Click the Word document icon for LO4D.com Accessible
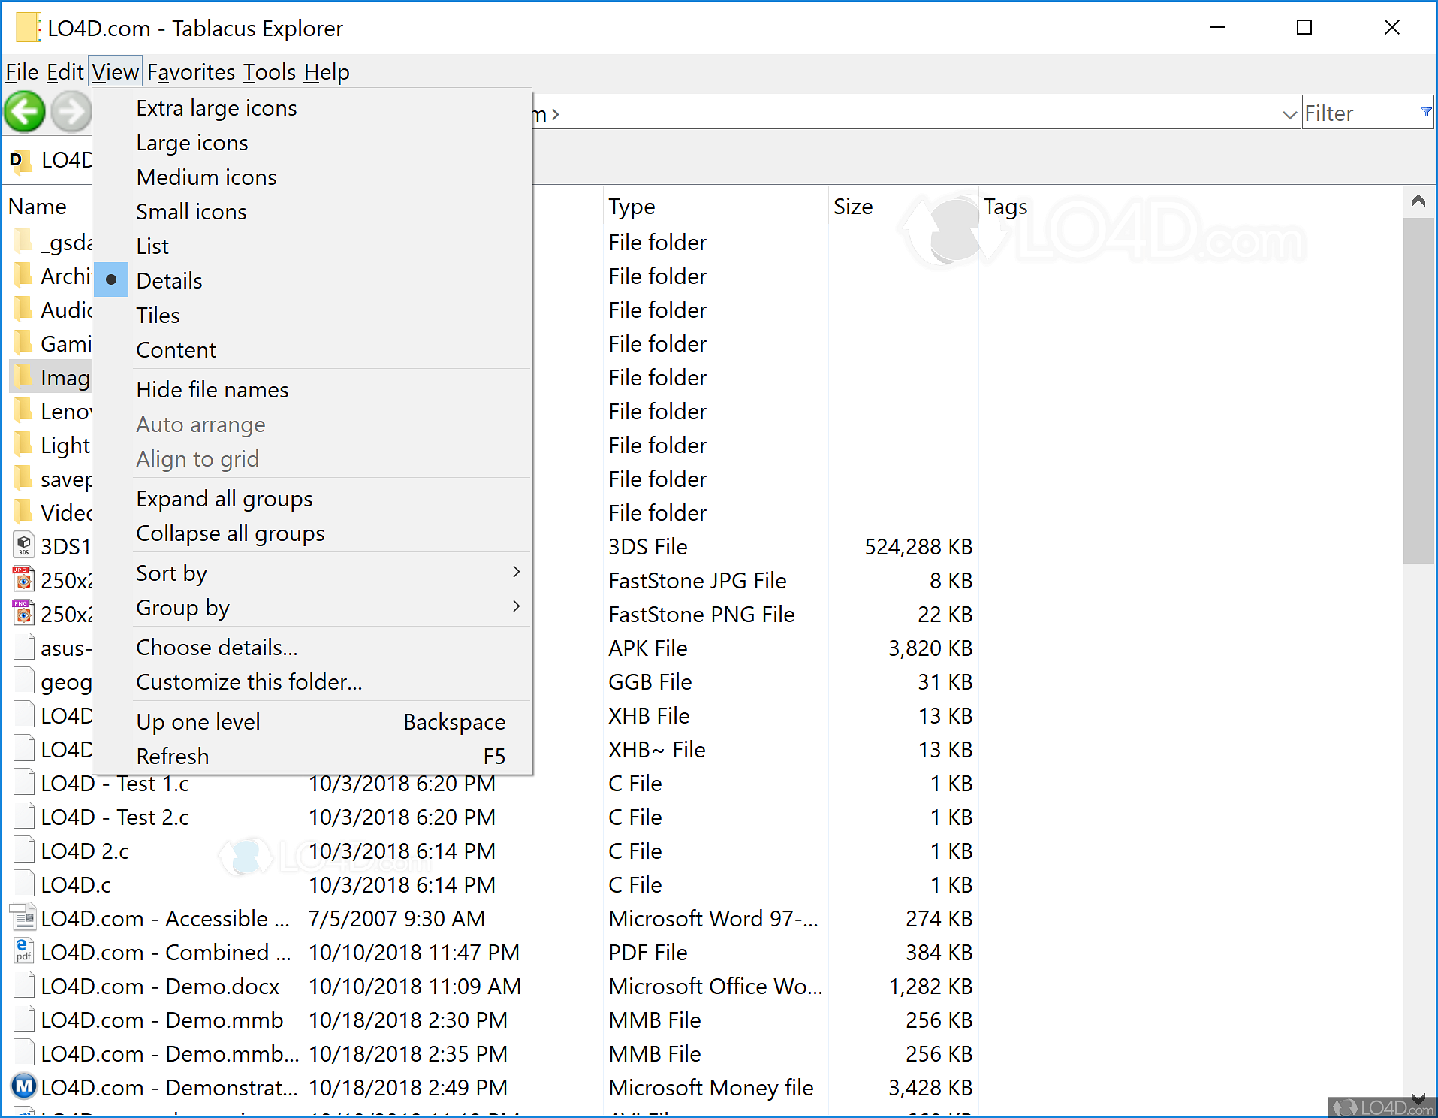Image resolution: width=1438 pixels, height=1118 pixels. [x=23, y=917]
